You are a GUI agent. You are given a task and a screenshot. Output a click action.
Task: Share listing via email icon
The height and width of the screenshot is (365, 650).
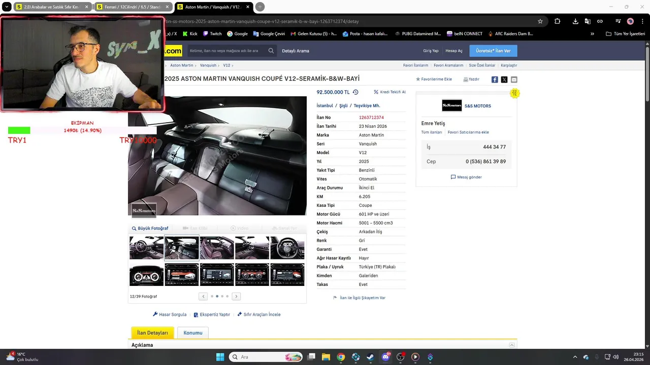coord(514,80)
